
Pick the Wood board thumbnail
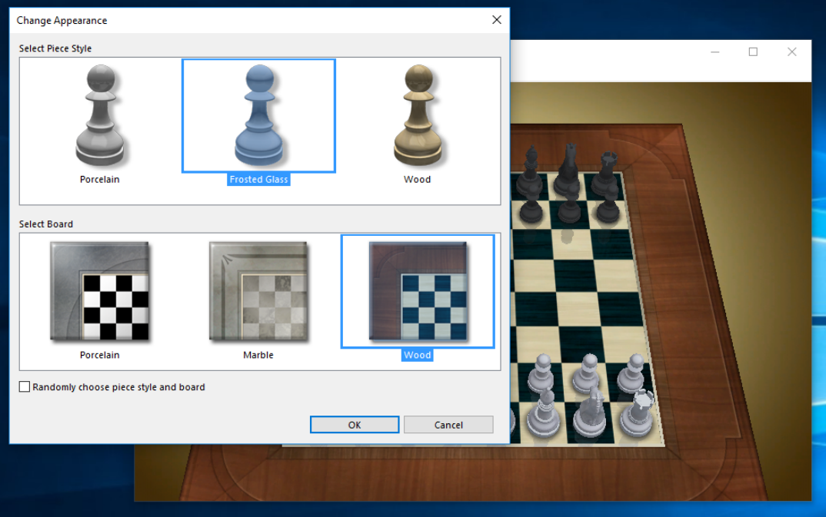coord(418,291)
